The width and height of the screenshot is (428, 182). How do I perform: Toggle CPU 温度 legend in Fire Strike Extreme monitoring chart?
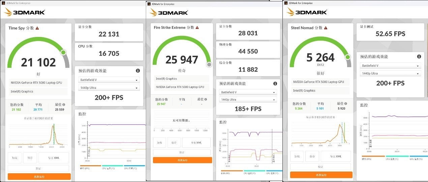254,172
